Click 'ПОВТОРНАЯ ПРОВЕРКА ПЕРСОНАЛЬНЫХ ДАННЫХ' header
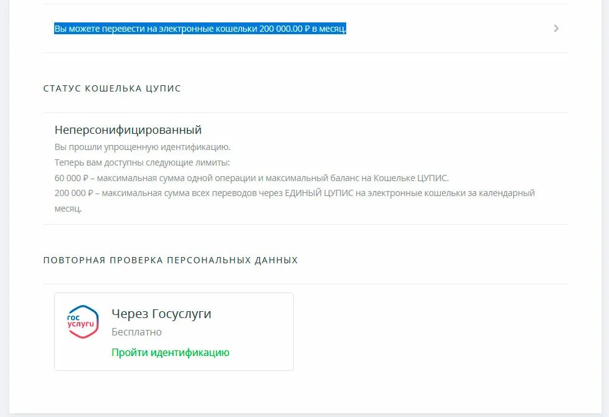 171,260
